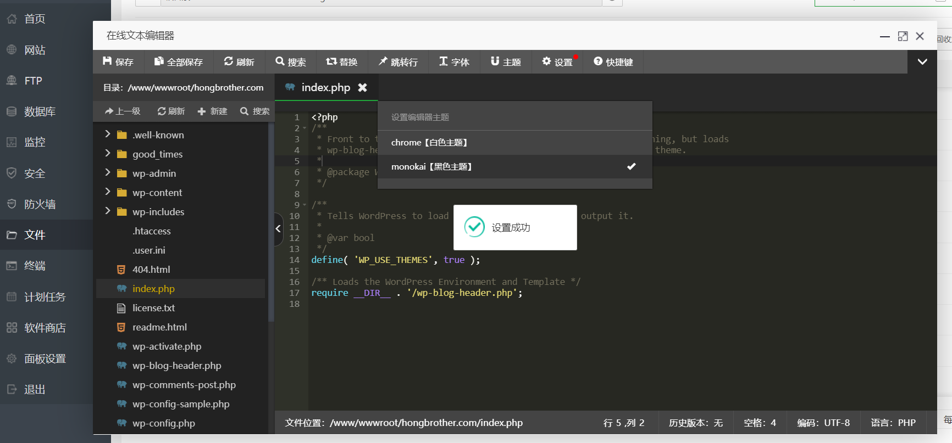Image resolution: width=952 pixels, height=443 pixels.
Task: Close the index.php tab
Action: [x=362, y=87]
